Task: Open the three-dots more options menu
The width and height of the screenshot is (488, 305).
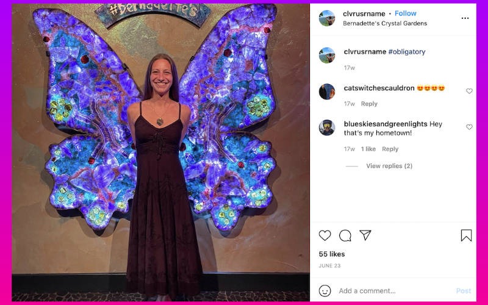Action: 465,18
